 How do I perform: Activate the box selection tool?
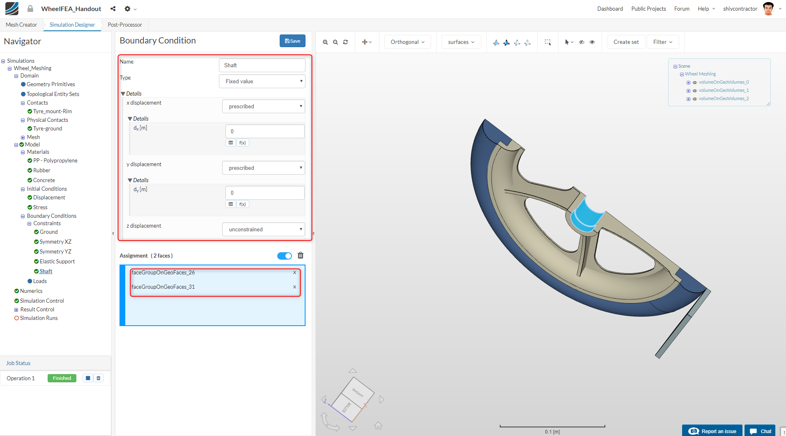pos(548,42)
